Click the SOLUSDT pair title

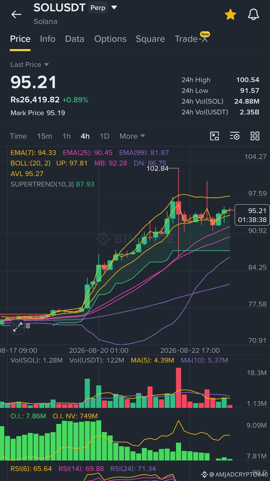(59, 8)
